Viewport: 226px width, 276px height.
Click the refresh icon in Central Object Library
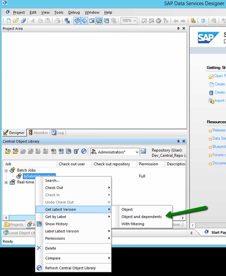84,151
